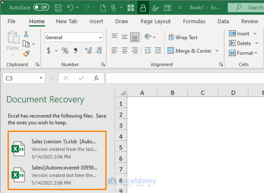Open recovered Sales (version 1).xlsb file
Image resolution: width=264 pixels, height=193 pixels.
(57, 149)
